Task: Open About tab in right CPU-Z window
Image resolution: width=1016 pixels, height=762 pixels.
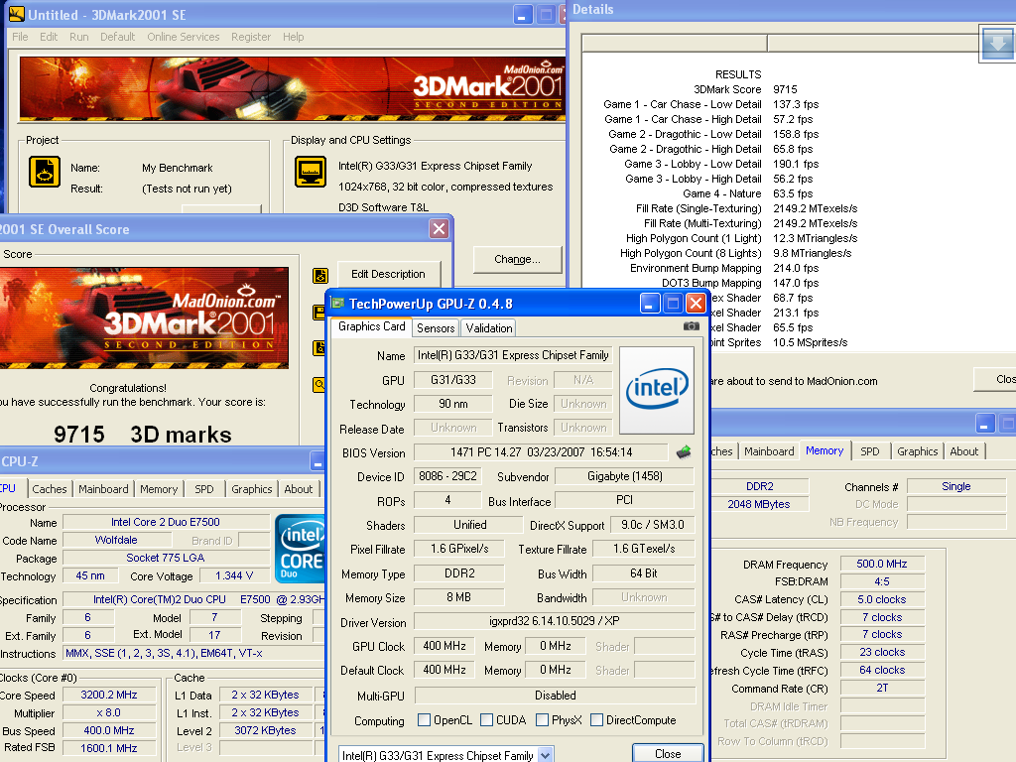Action: coord(963,451)
